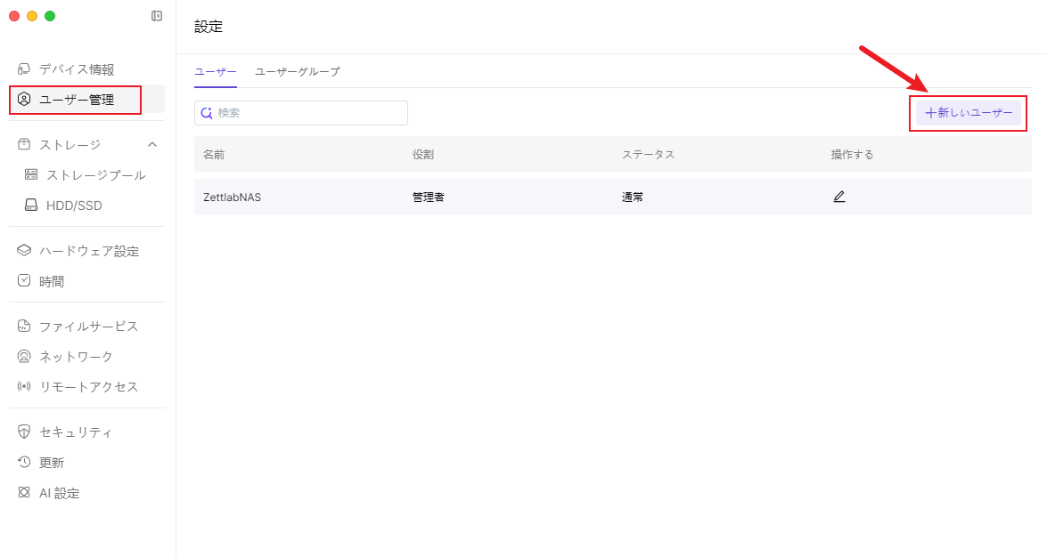
Task: Click the sidebar collapse icon
Action: click(157, 16)
